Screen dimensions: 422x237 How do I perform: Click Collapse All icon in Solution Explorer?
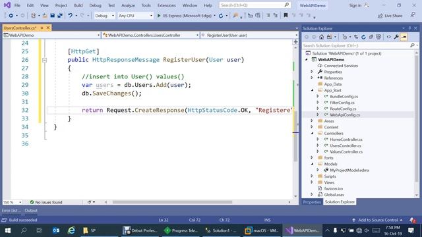371,37
